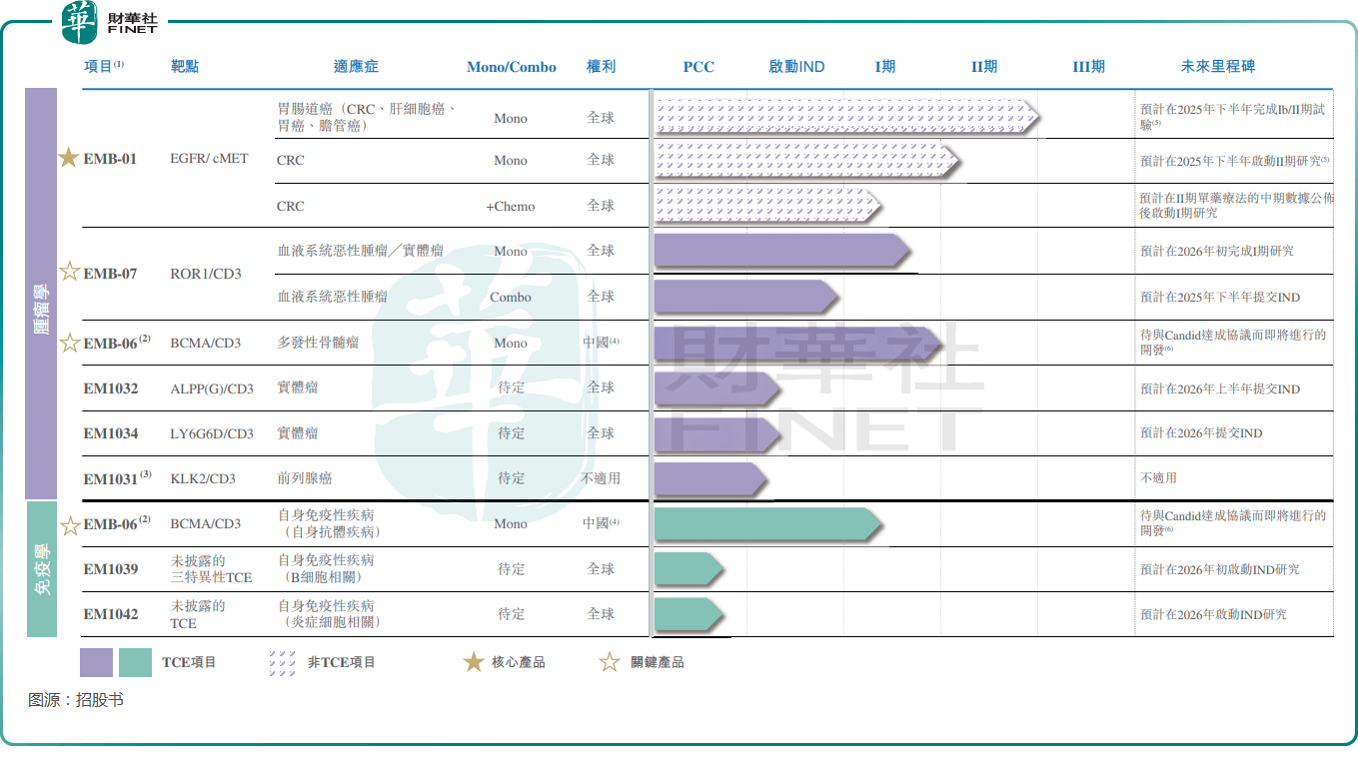This screenshot has height=766, width=1358.
Task: Click the vertical 免疫學 category label
Action: click(x=41, y=570)
